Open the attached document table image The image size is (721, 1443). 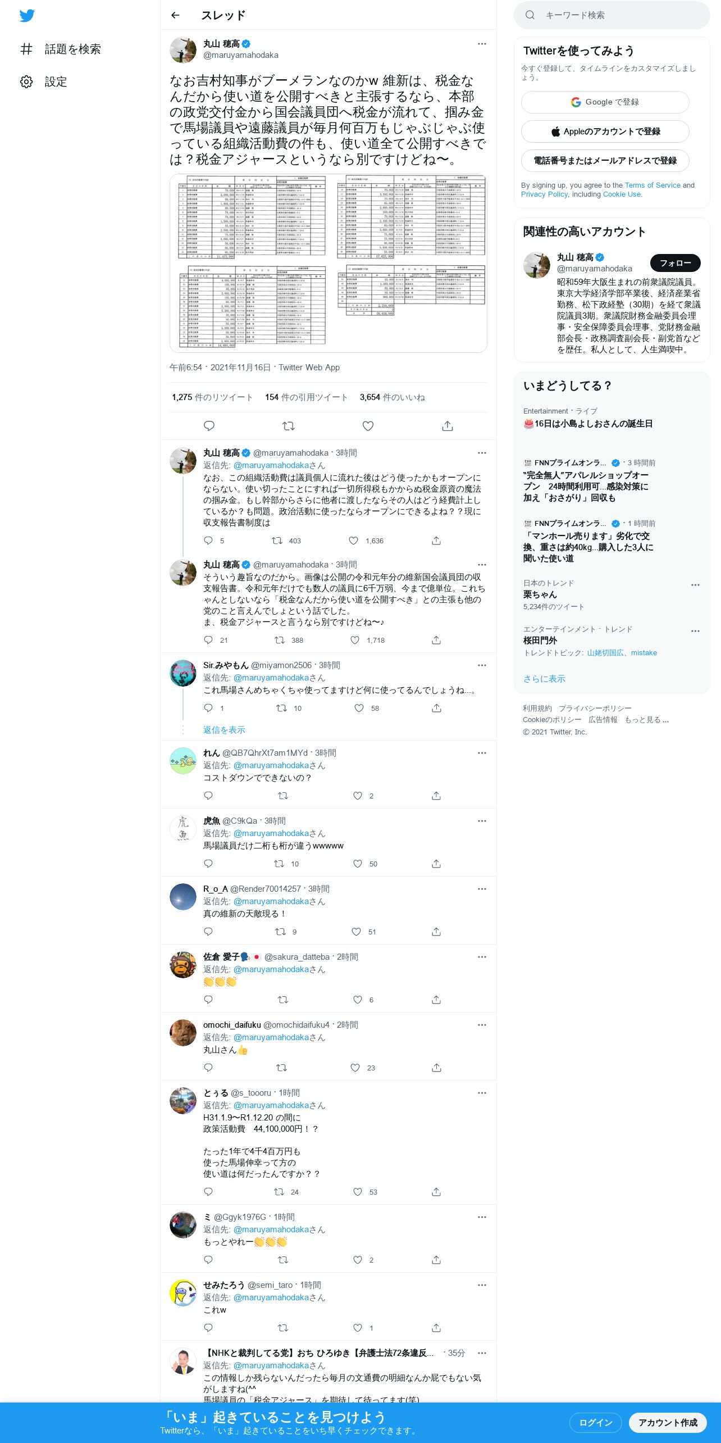(x=328, y=264)
